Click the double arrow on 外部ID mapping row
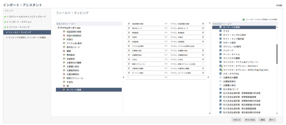Viewport: 286px width, 125px height. tap(166, 37)
